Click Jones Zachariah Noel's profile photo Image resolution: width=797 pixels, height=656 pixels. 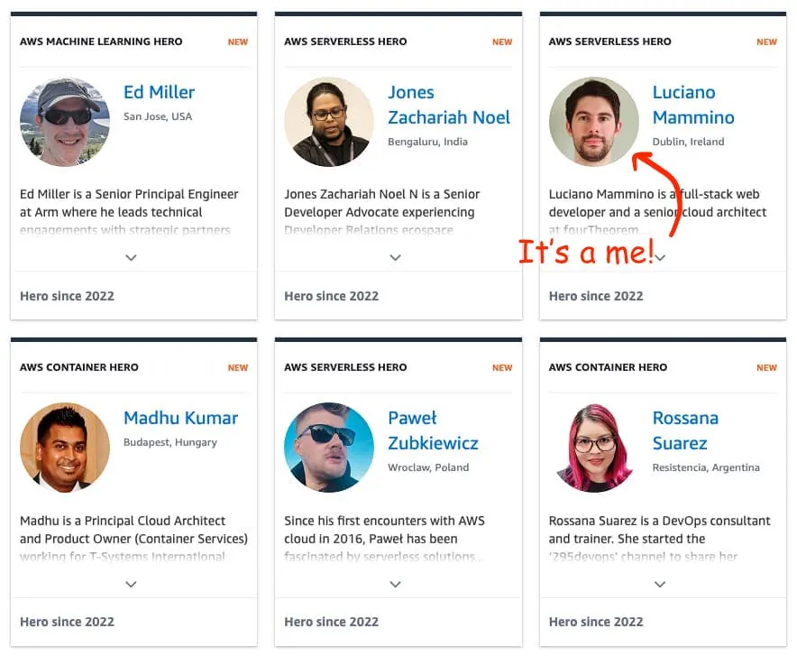(329, 122)
